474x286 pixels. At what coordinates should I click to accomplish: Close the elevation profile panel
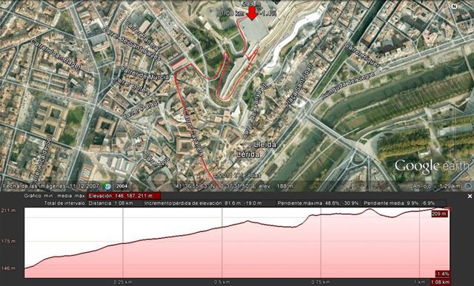click(470, 196)
